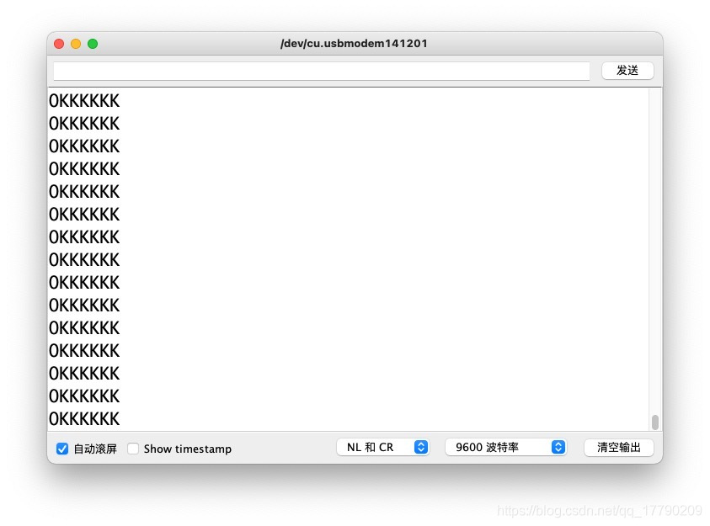
Task: Click the serial message input field
Action: click(x=321, y=71)
